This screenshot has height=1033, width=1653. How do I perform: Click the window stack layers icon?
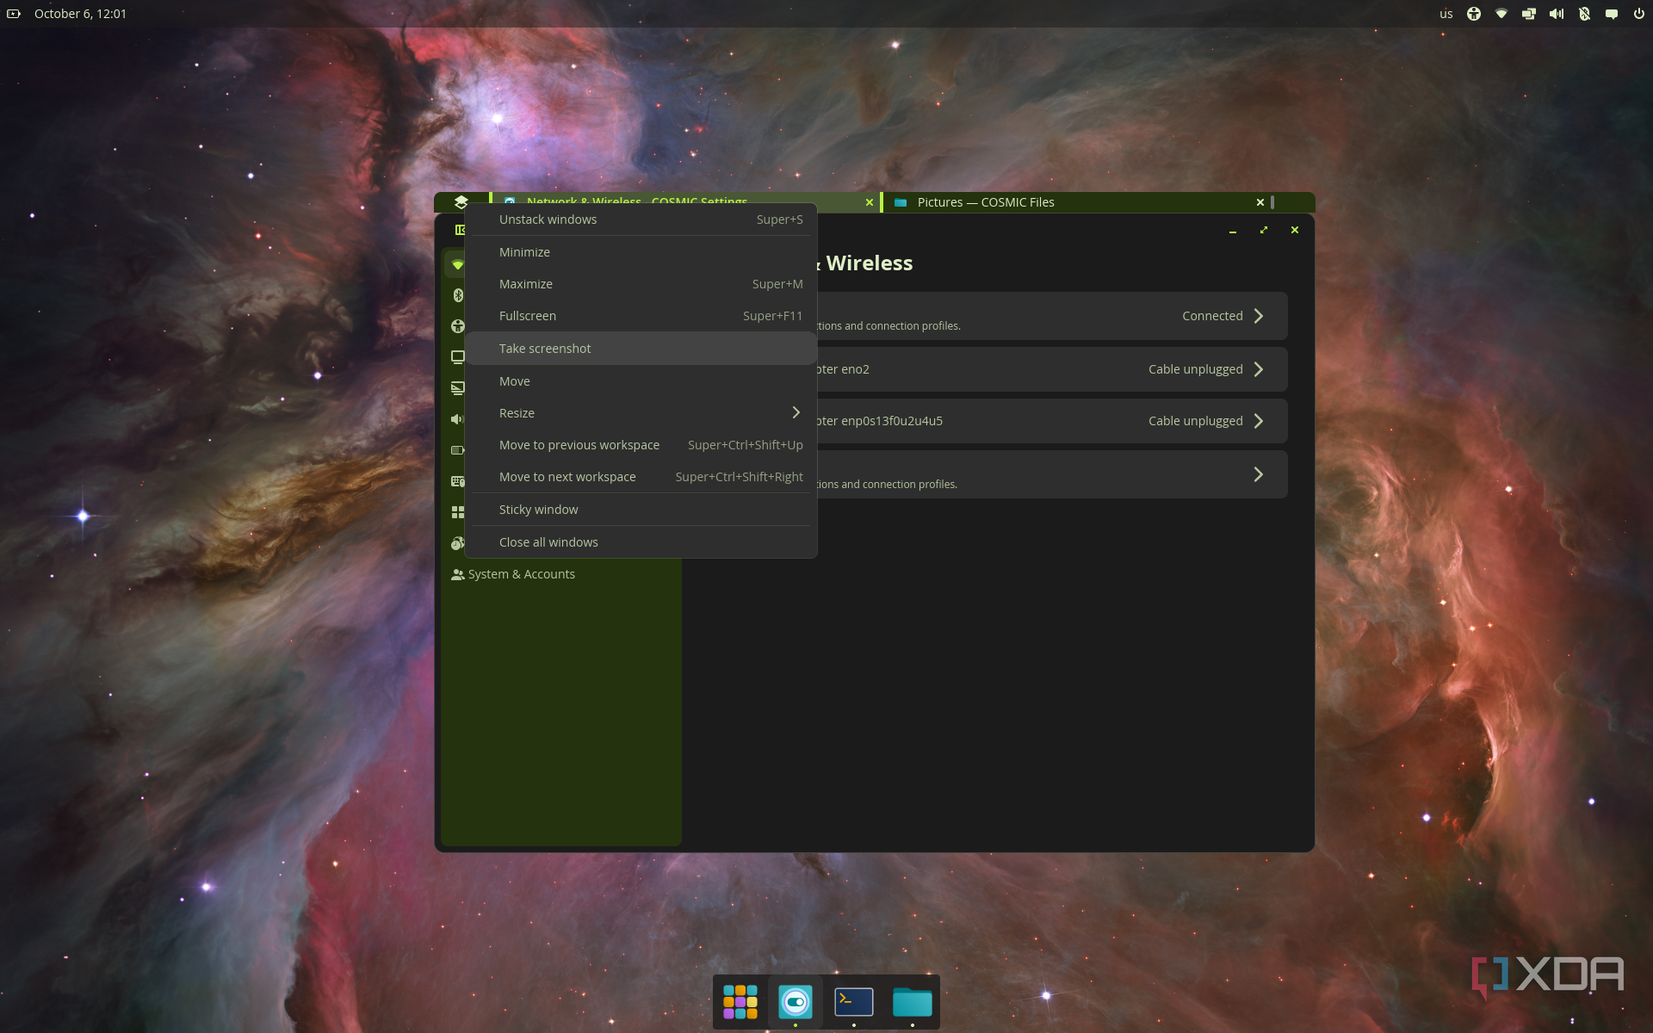[x=461, y=202]
